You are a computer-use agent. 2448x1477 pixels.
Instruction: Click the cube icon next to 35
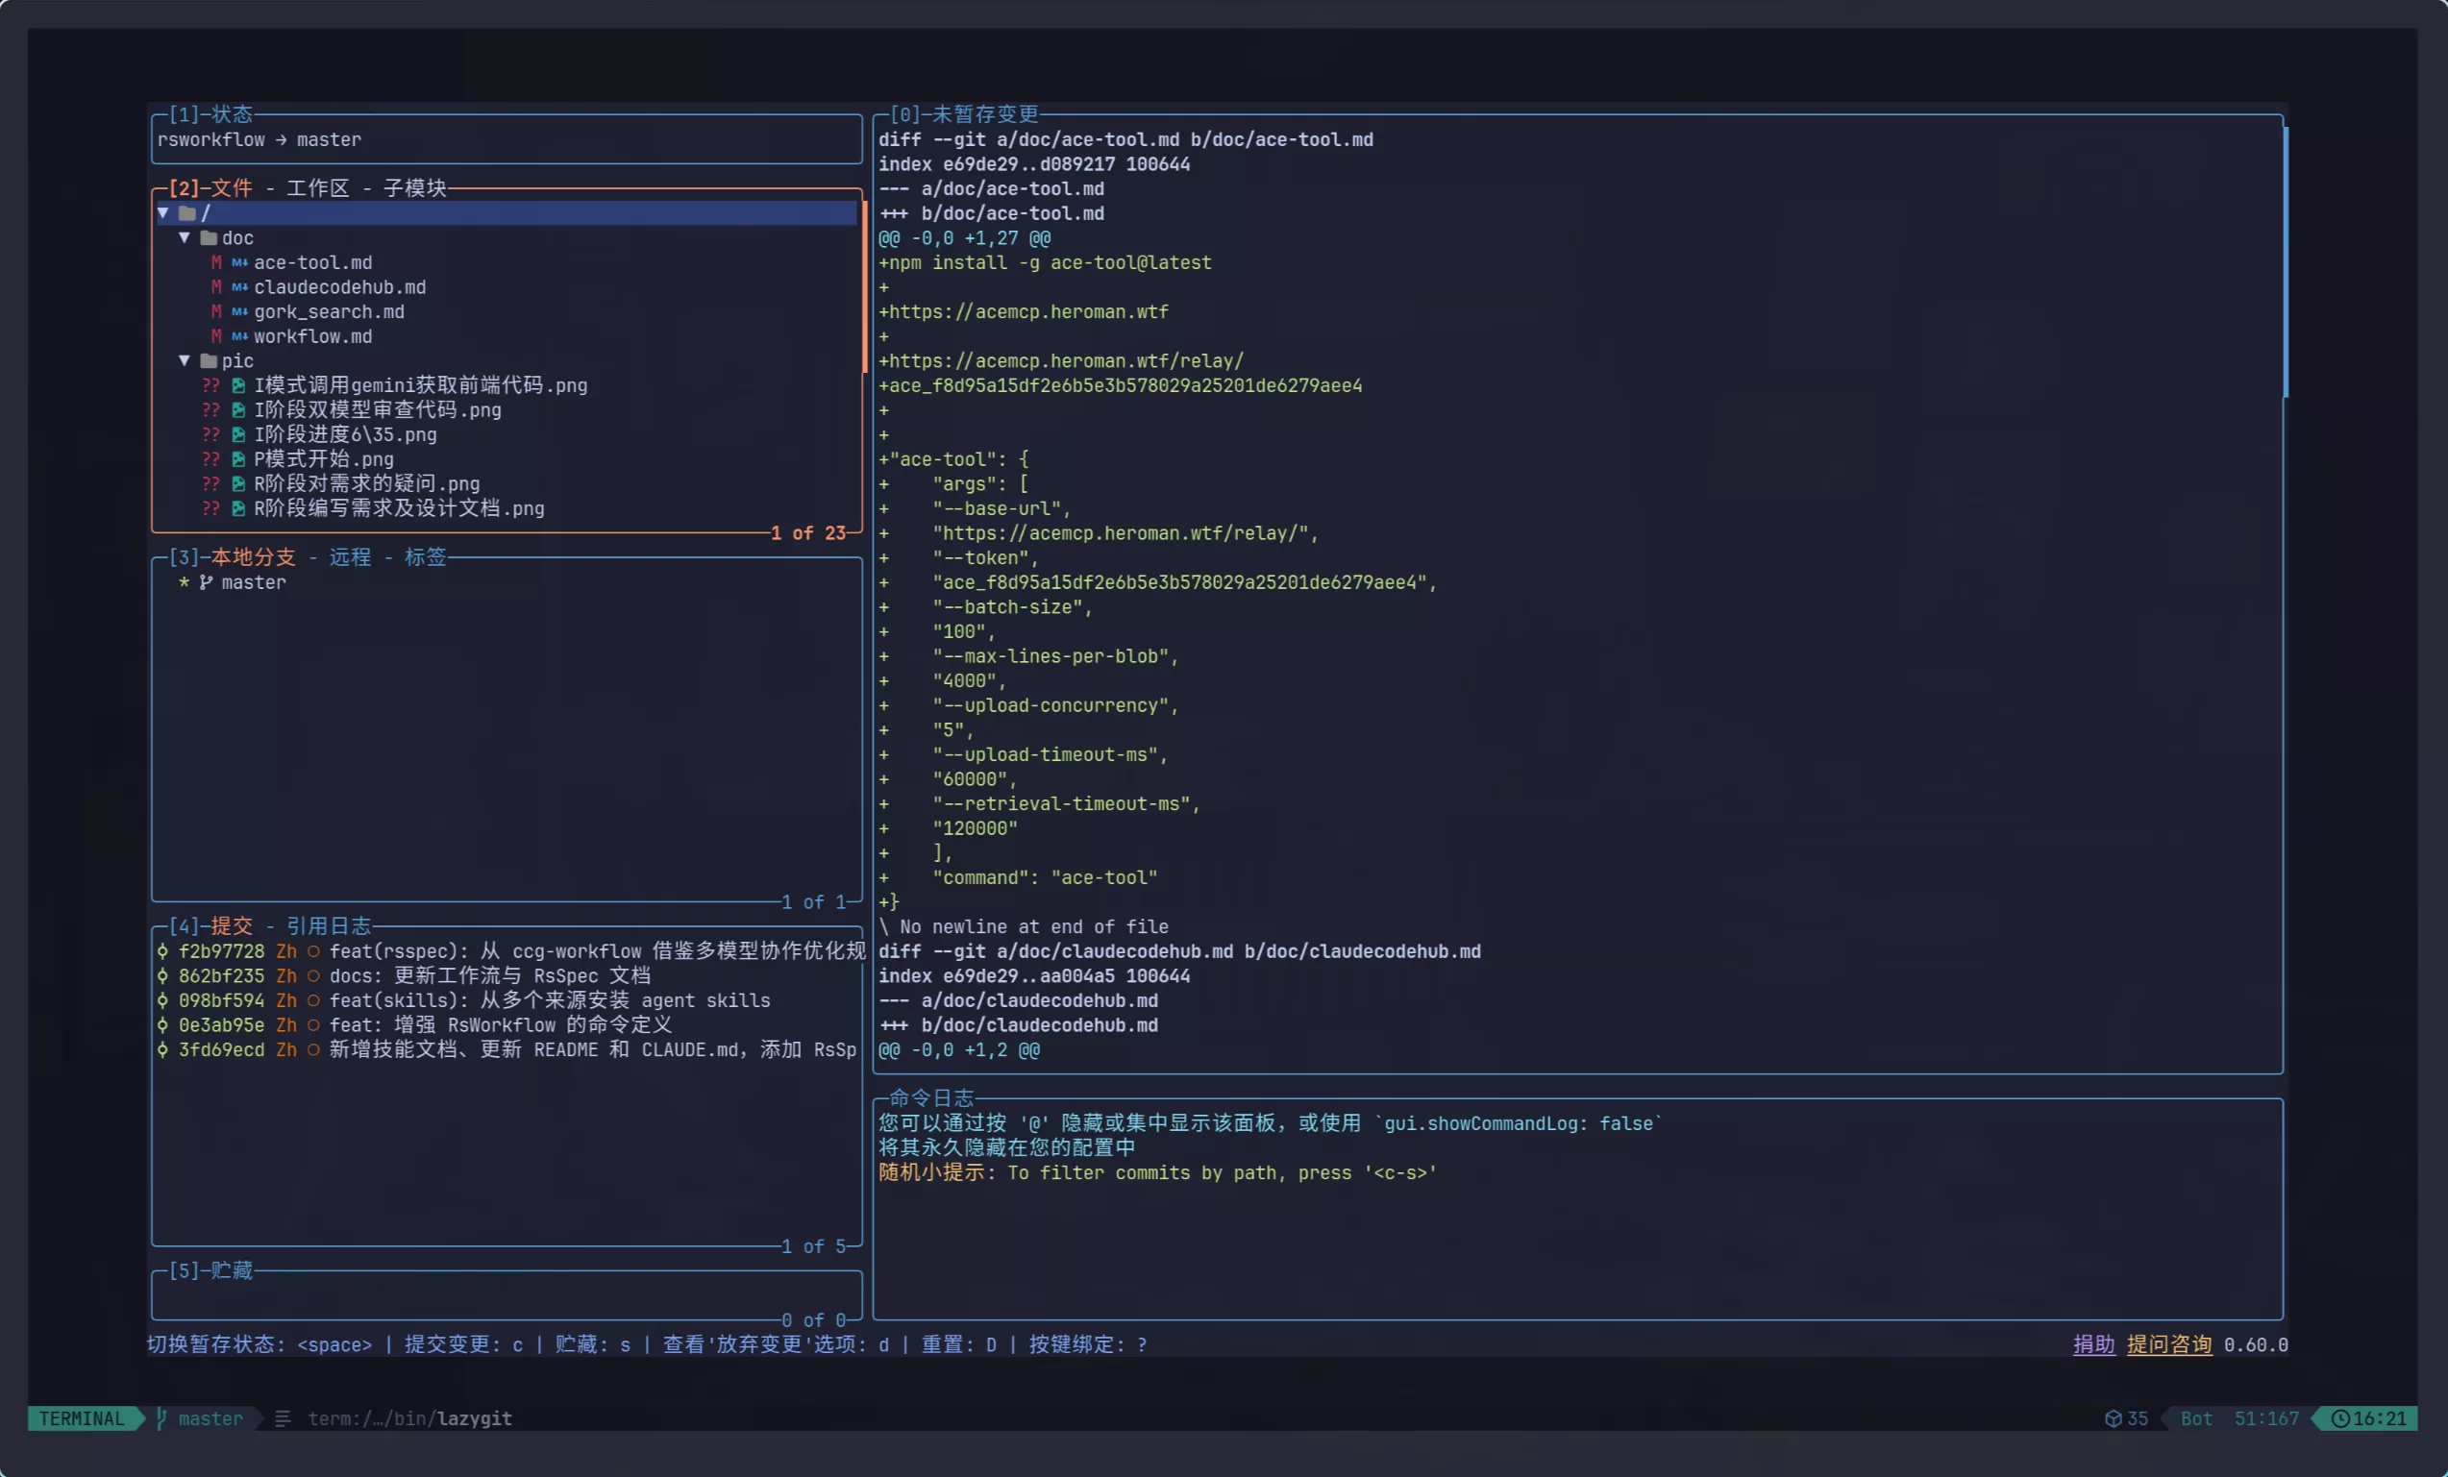click(x=2114, y=1418)
